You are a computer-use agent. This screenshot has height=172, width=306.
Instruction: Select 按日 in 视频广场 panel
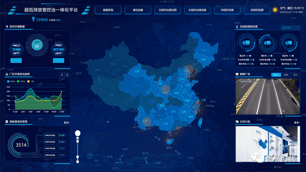296,75
